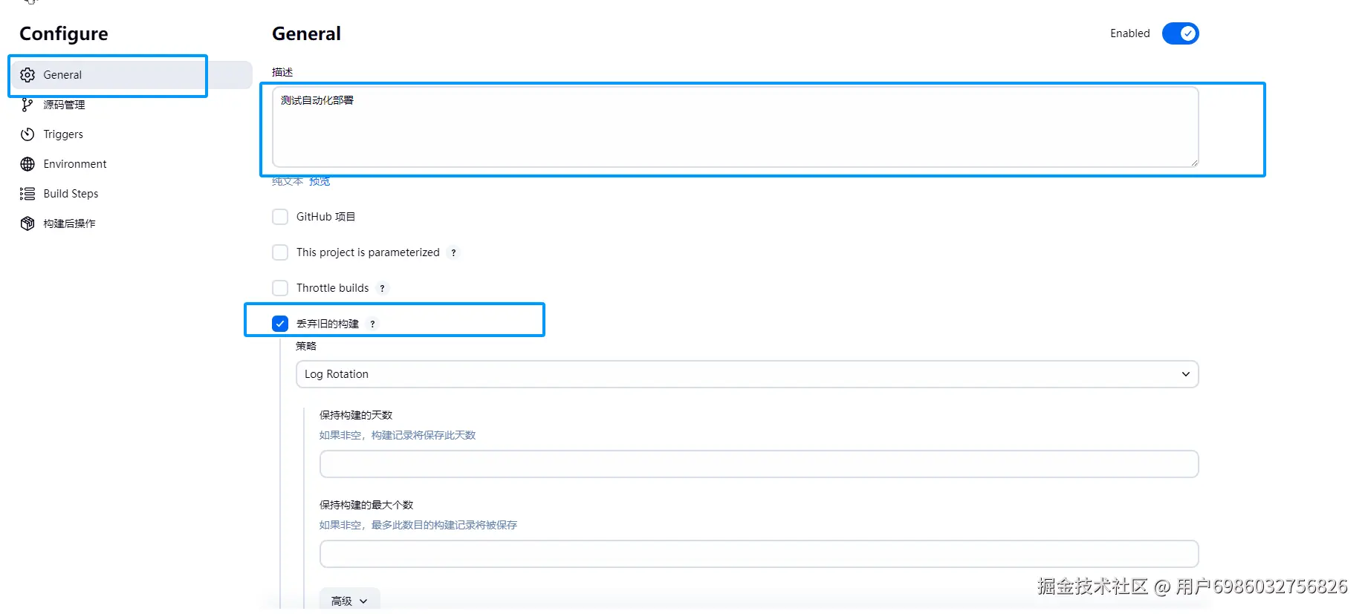Viewport: 1365px width, 614px height.
Task: Click the 保持构建的最大个数 input field
Action: pos(759,554)
